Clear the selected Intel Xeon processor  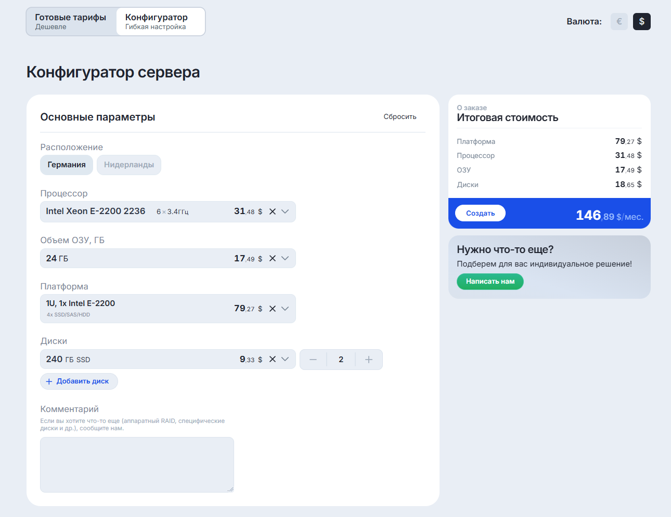pyautogui.click(x=272, y=211)
